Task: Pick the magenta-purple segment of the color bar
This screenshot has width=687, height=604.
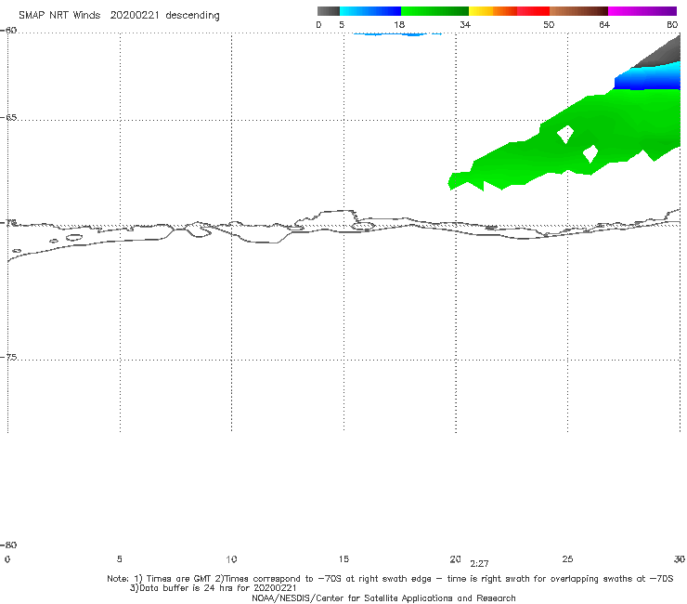Action: [642, 11]
